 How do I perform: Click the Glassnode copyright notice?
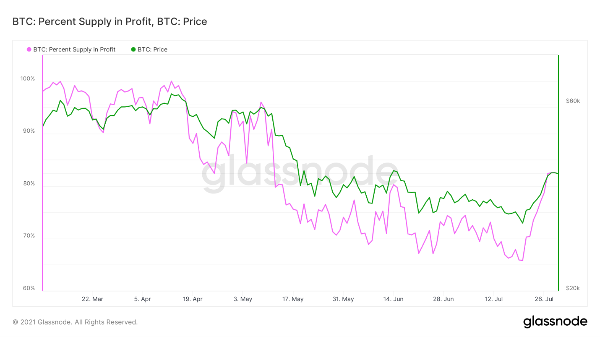pos(75,322)
